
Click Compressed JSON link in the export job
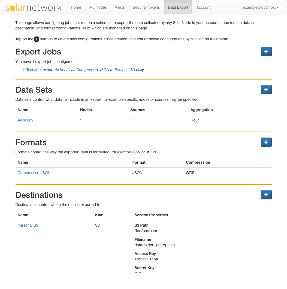(93, 70)
